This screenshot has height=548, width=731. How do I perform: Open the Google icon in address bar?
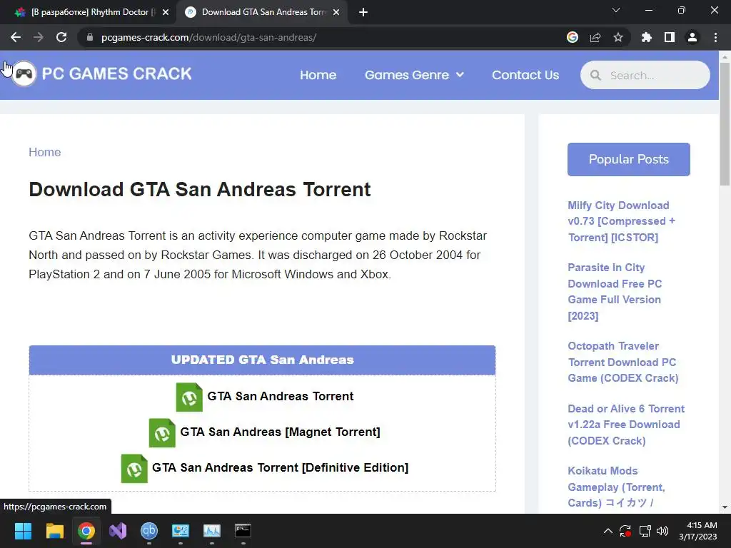pos(573,37)
